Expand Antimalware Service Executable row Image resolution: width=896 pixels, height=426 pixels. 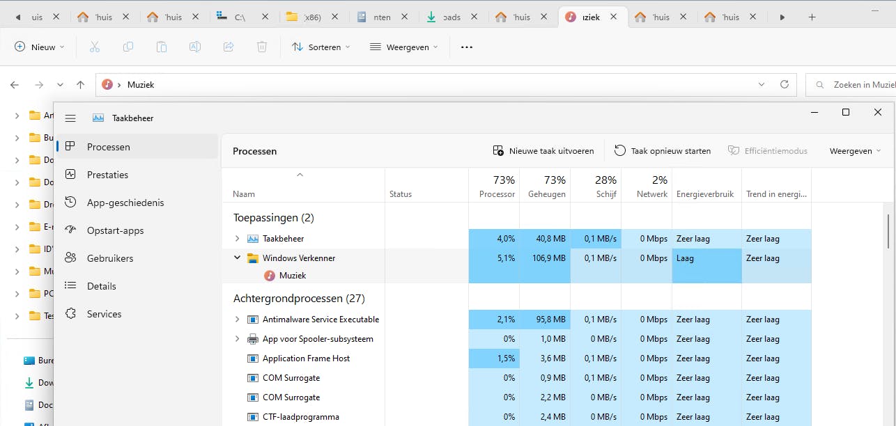(237, 319)
